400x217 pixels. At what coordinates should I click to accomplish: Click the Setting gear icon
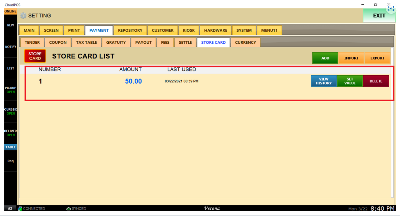coord(23,16)
